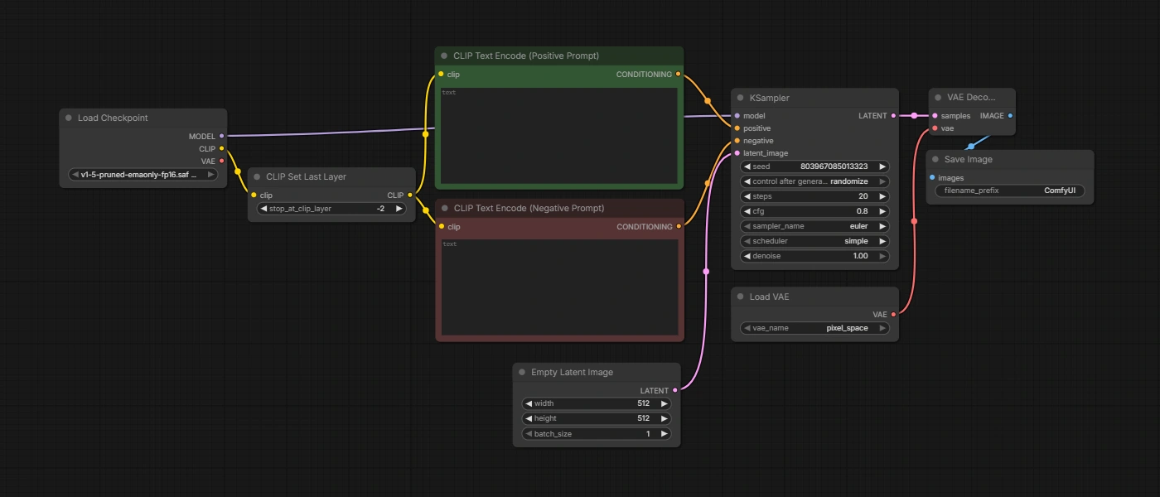Collapse the VAE Decode node title dot
The image size is (1160, 497).
[937, 97]
